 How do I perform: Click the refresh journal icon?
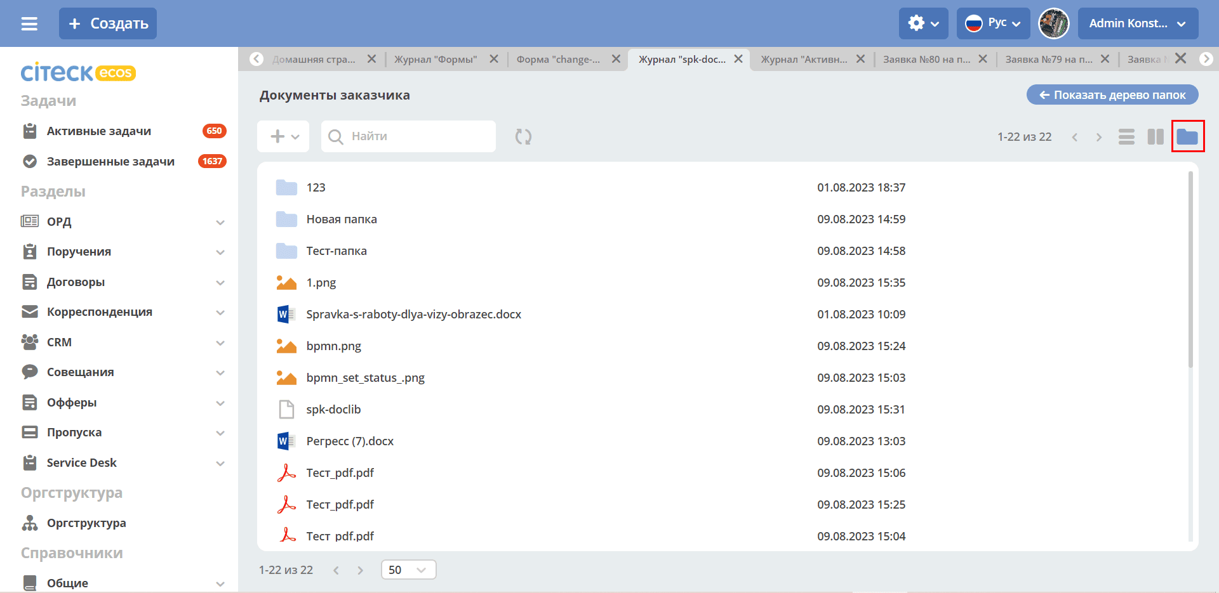pos(523,136)
